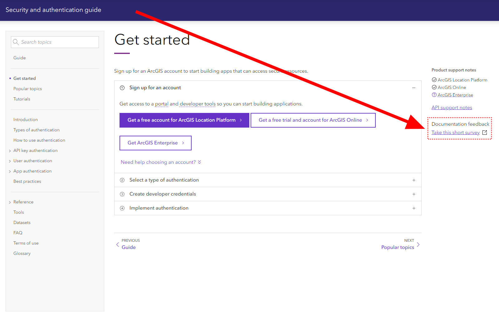Go to previous page Guide
This screenshot has width=499, height=316.
click(x=129, y=247)
